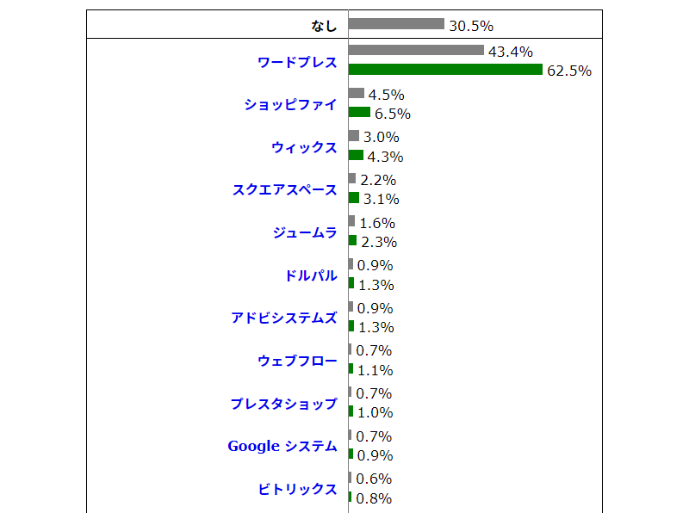Click the gray 43.4% ワードプレス bar

pos(416,51)
